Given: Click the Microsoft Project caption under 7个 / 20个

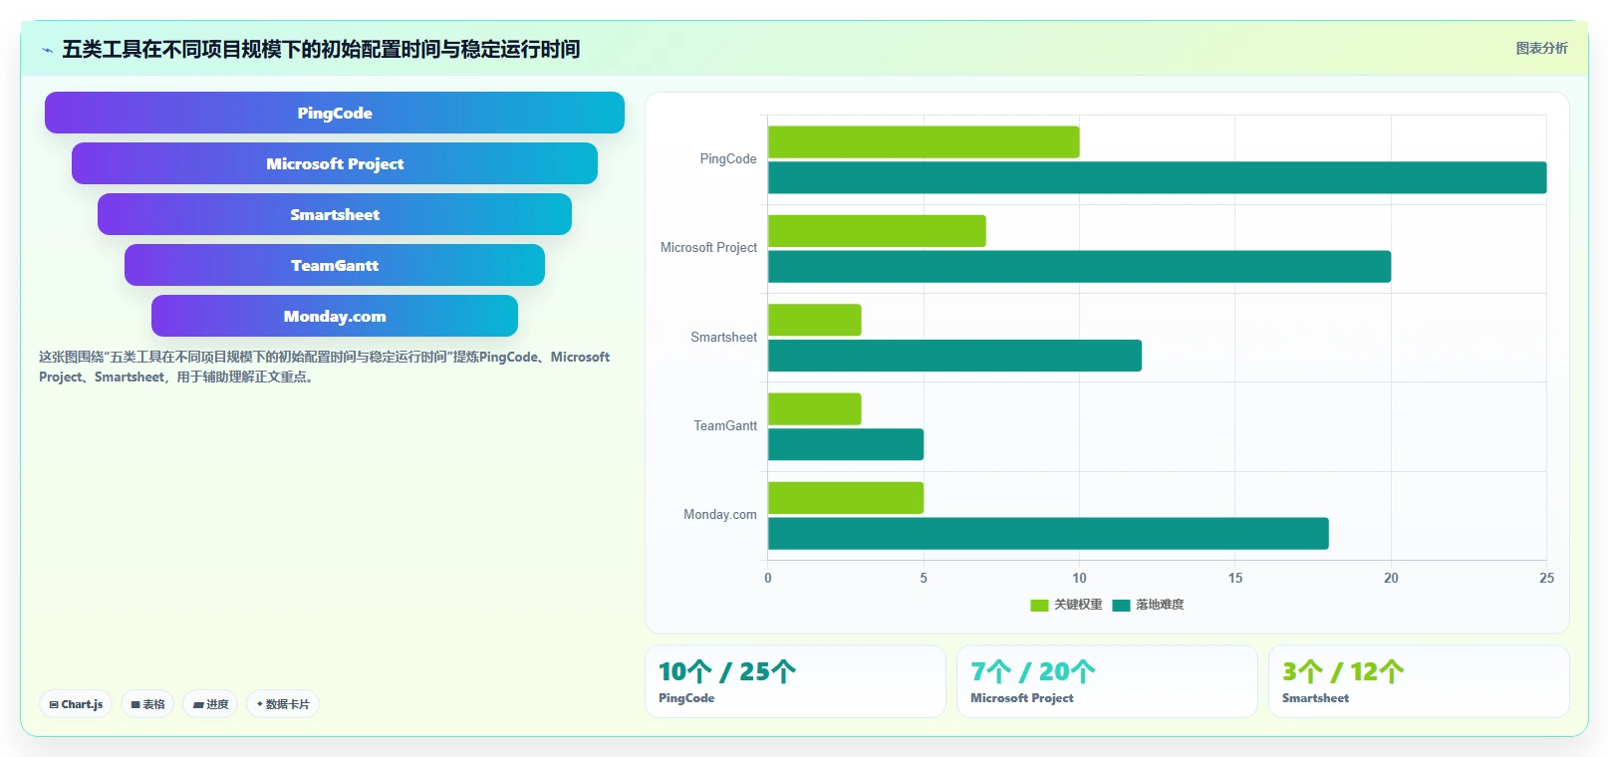Looking at the screenshot, I should (1022, 698).
